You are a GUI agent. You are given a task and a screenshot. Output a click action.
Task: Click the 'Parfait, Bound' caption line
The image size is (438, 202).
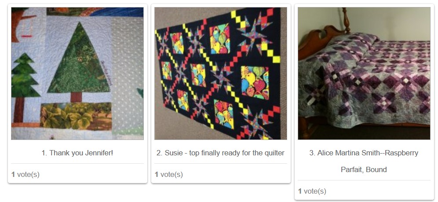[364, 169]
